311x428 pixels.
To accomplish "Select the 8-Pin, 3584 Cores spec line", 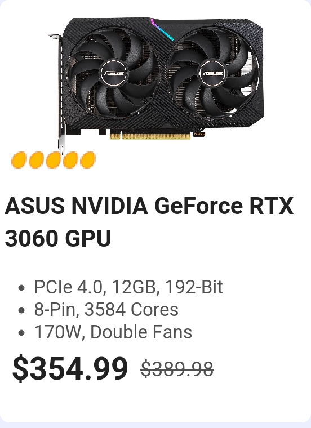I will coord(106,310).
